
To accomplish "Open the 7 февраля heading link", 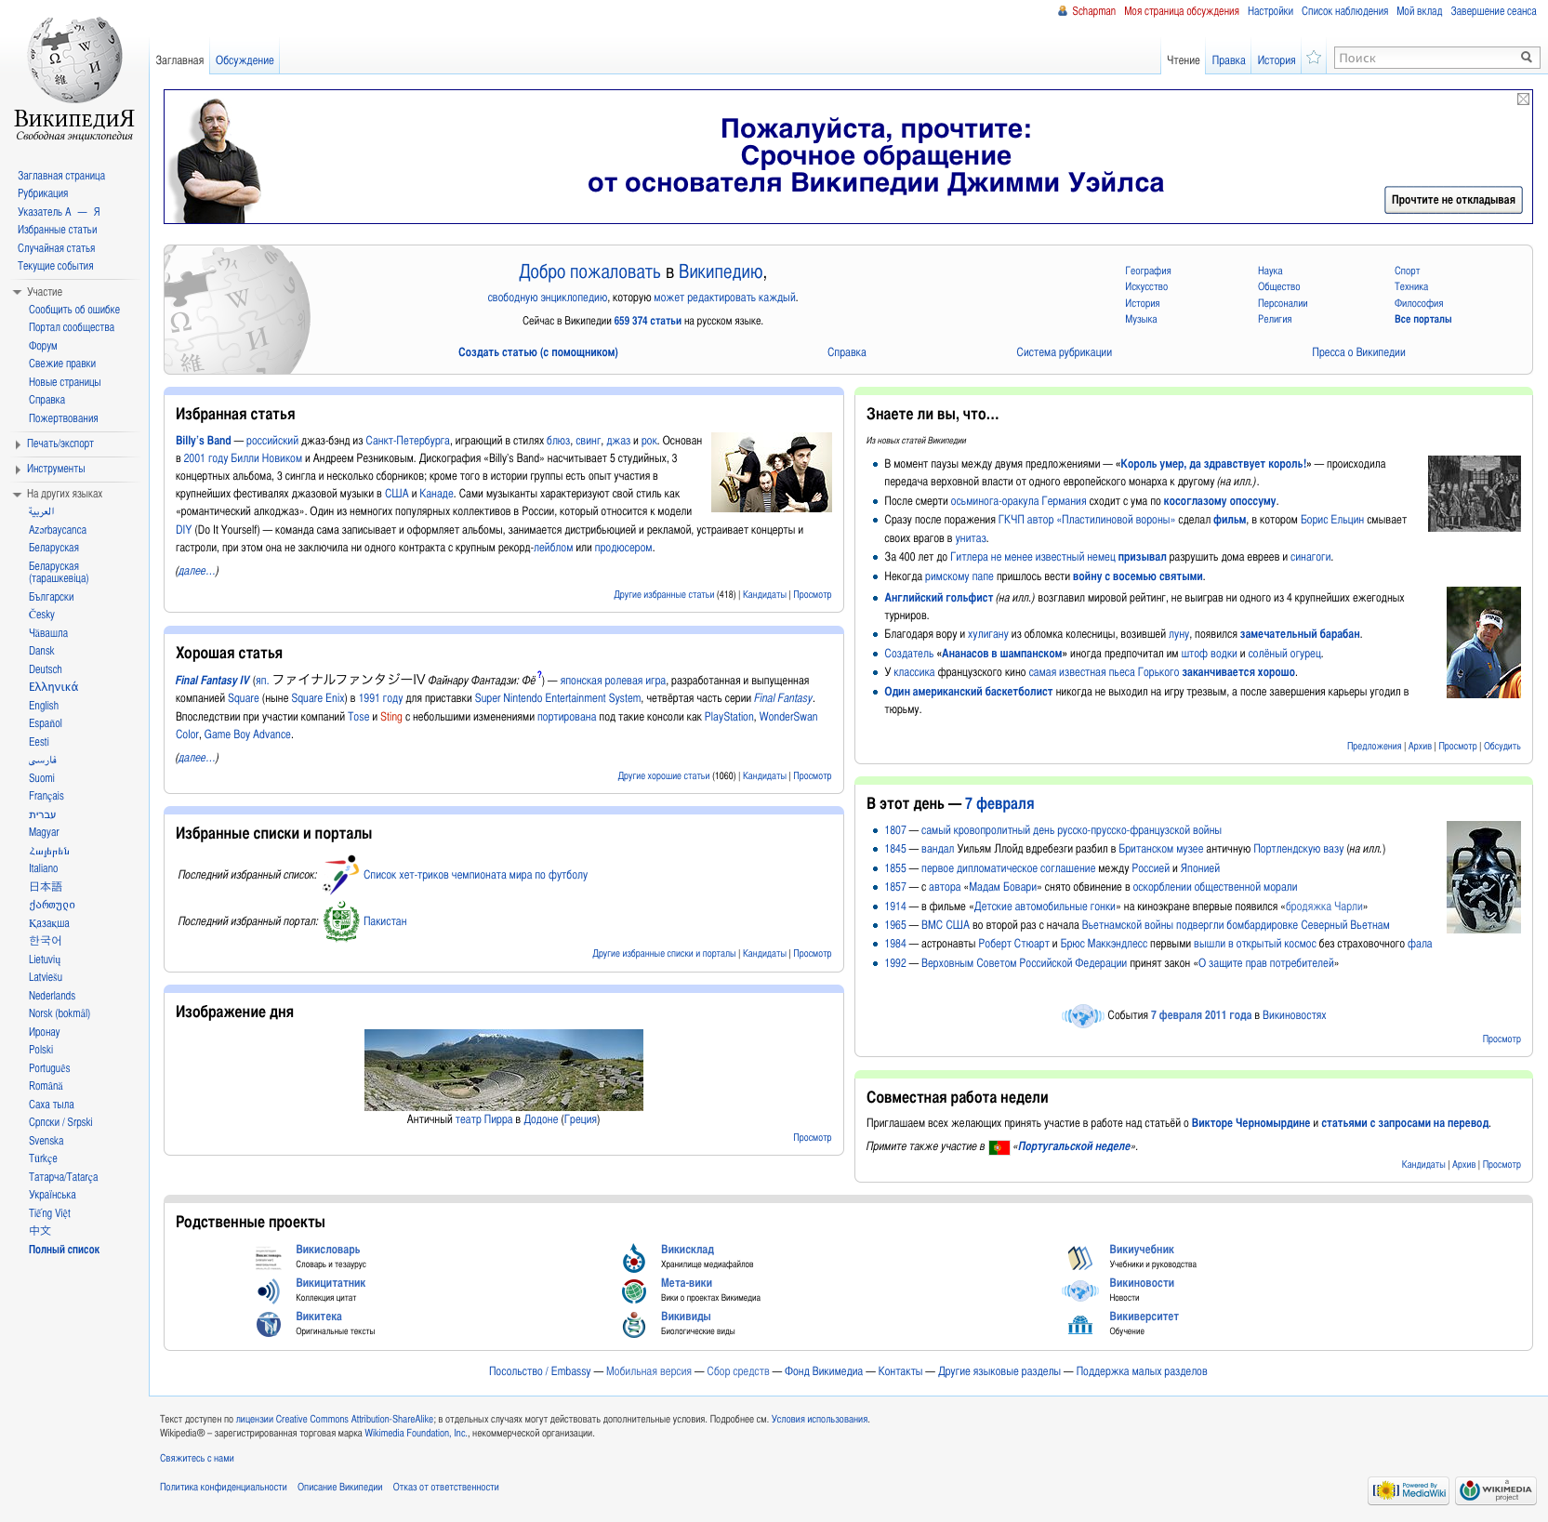I will (999, 803).
